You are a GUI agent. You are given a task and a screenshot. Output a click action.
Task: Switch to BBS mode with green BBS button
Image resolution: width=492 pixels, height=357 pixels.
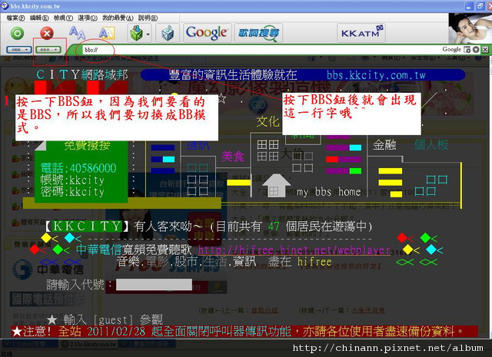point(48,50)
